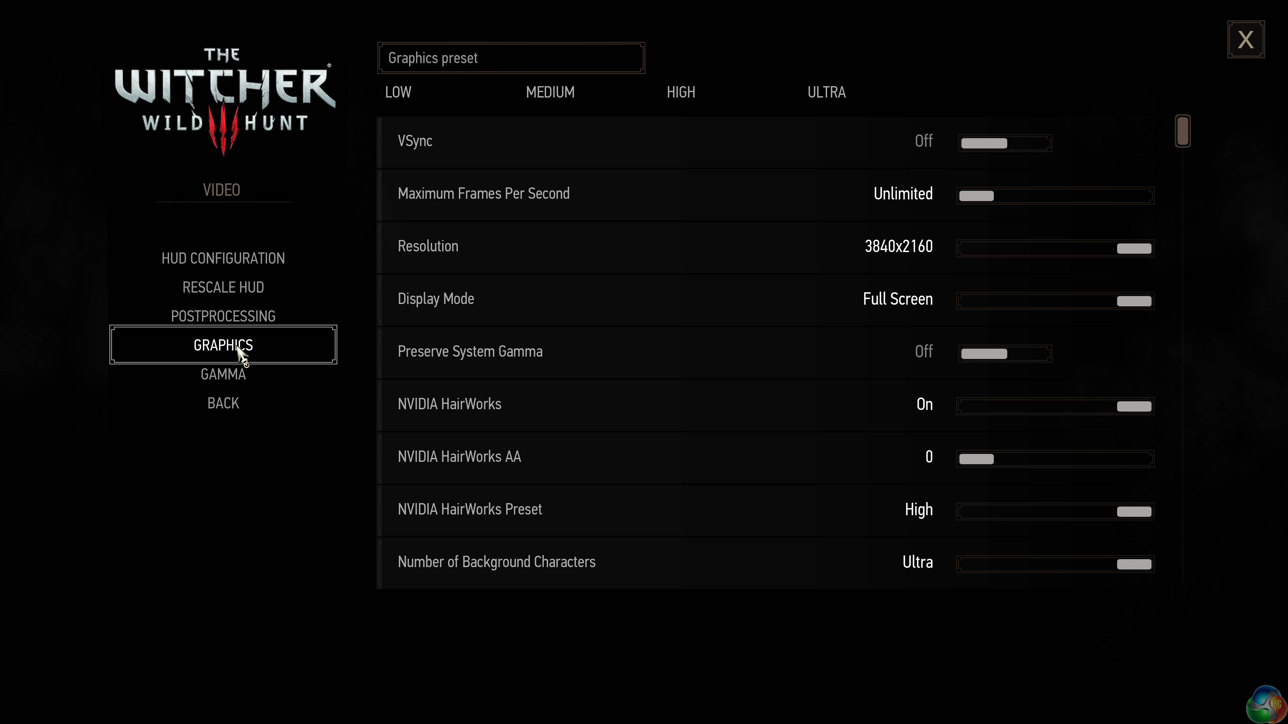Adjust the Maximum Frames Per Second slider
Viewport: 1288px width, 724px height.
[x=1055, y=196]
